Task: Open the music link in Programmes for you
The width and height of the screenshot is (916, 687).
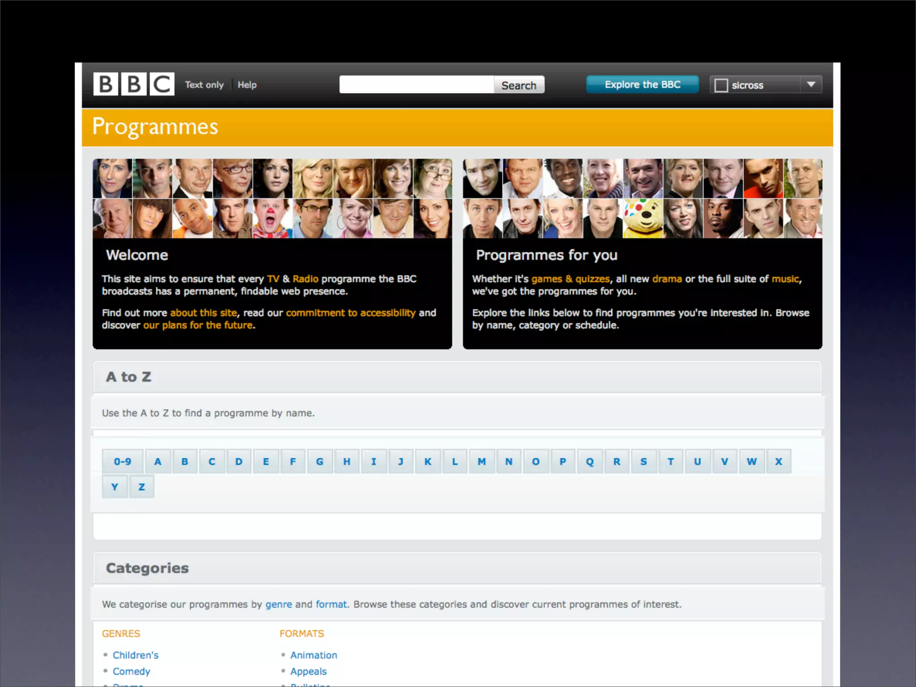Action: coord(785,279)
